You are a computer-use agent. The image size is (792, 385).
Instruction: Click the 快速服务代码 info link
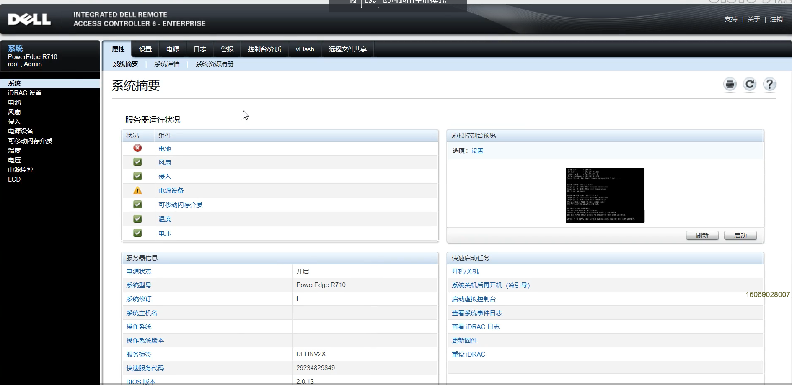coord(145,368)
